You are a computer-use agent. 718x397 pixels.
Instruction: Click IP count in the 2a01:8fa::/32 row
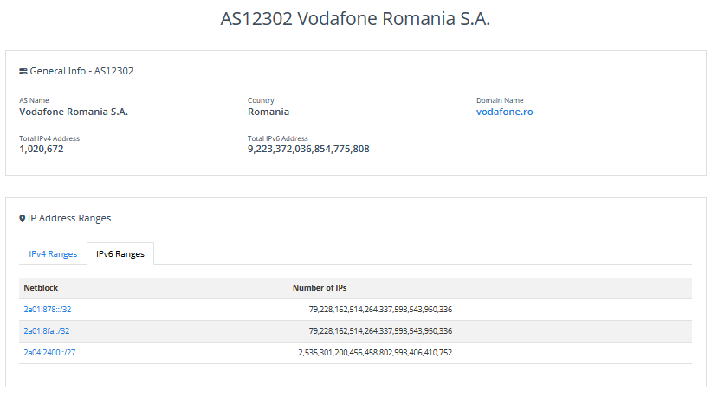point(380,331)
